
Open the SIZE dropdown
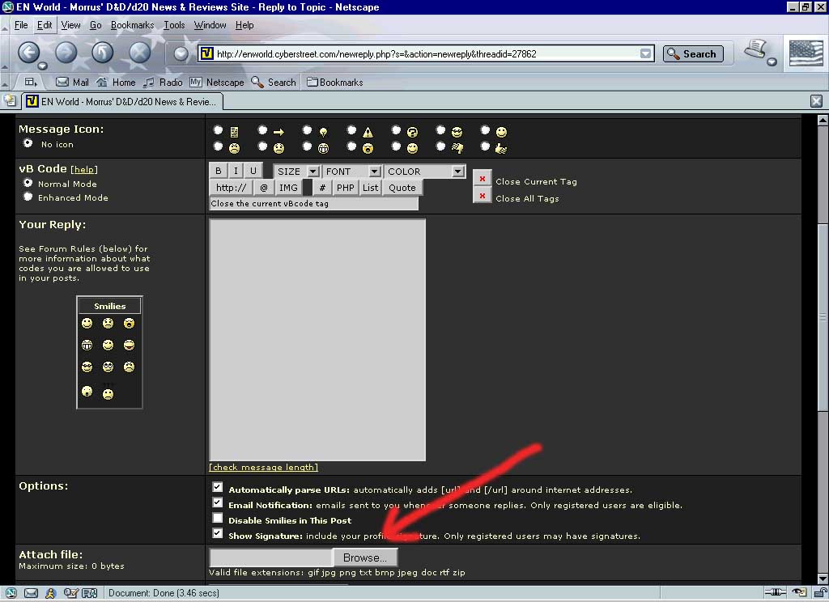pyautogui.click(x=296, y=172)
